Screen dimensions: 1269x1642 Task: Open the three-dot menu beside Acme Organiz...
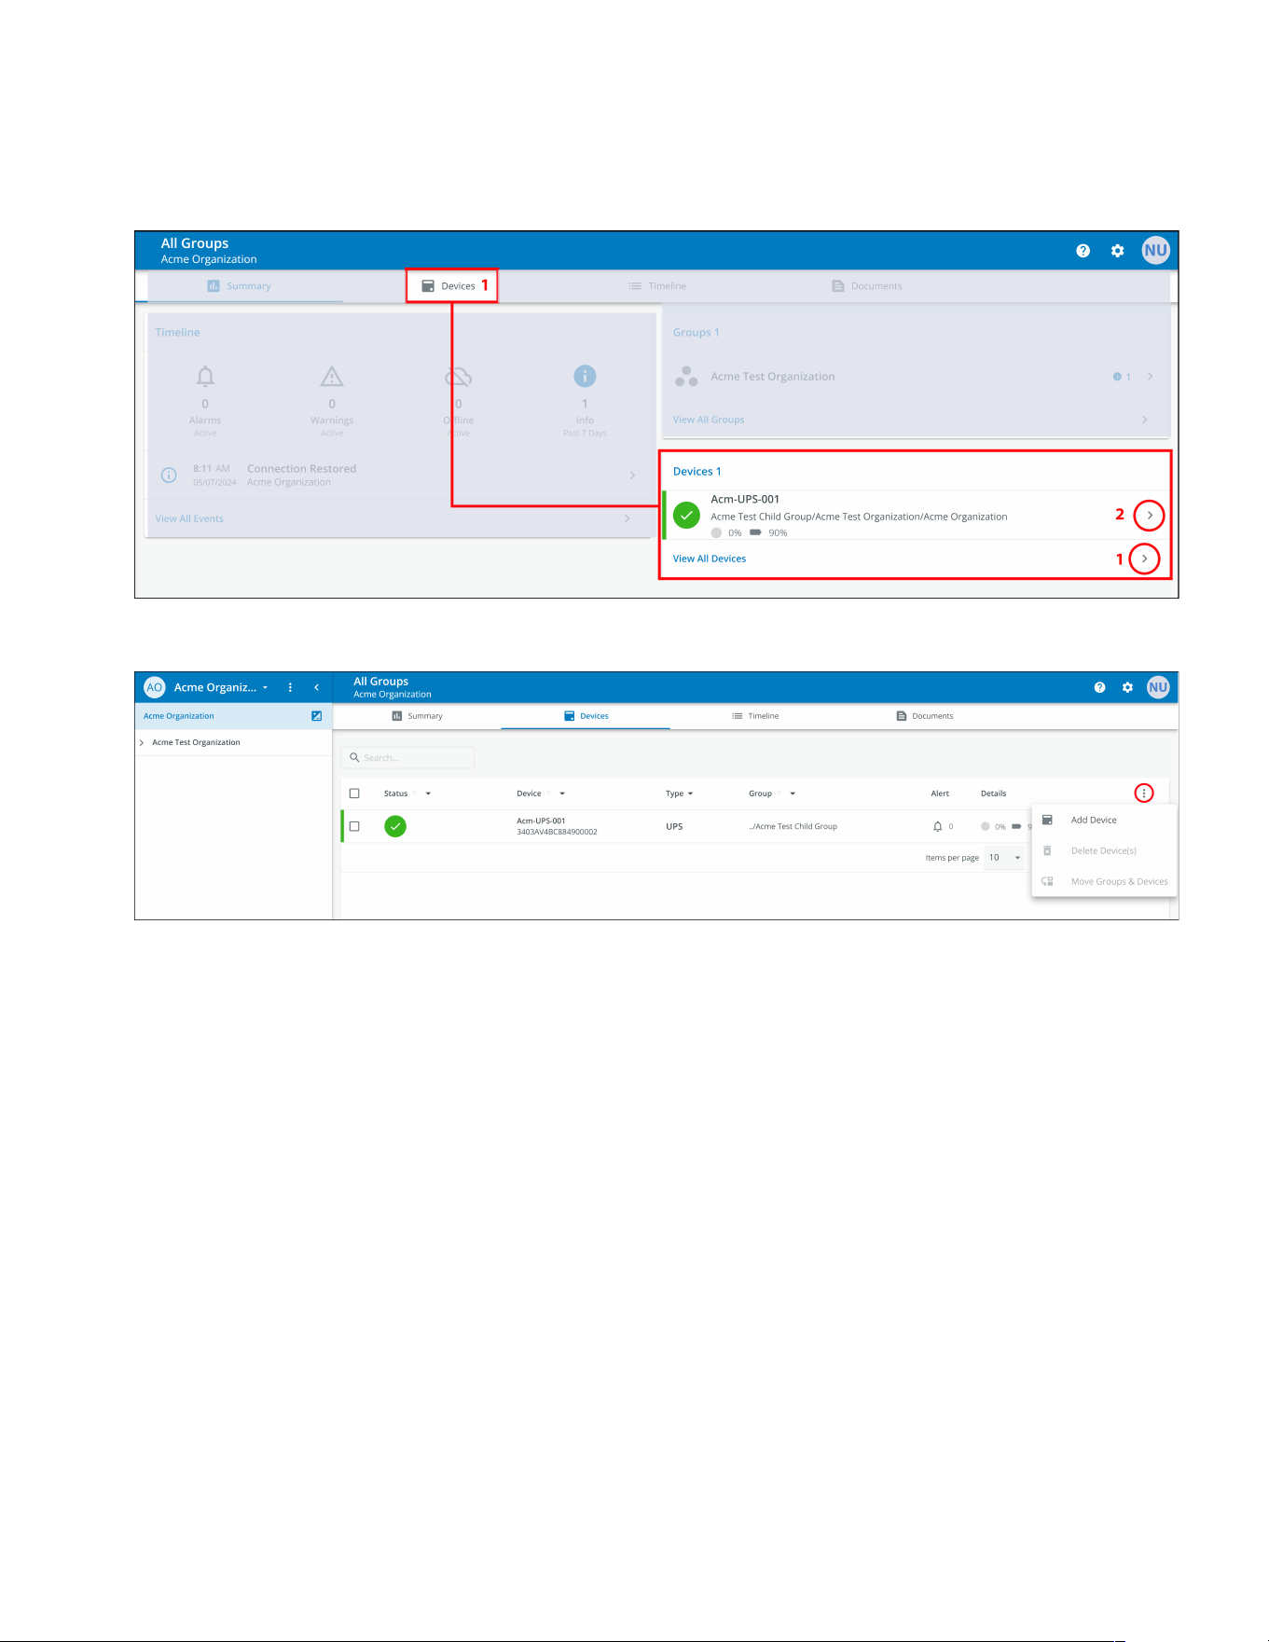pos(290,687)
